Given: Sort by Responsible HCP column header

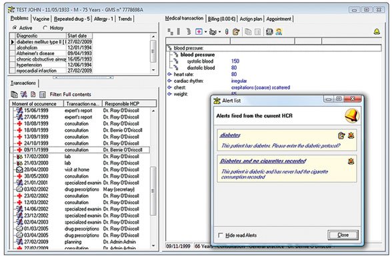Looking at the screenshot, I should [x=129, y=103].
